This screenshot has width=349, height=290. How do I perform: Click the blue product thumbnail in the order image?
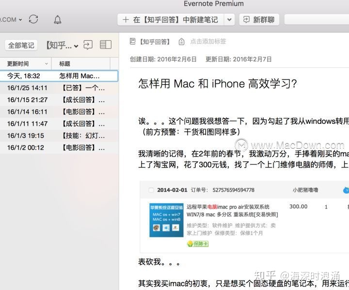[166, 220]
